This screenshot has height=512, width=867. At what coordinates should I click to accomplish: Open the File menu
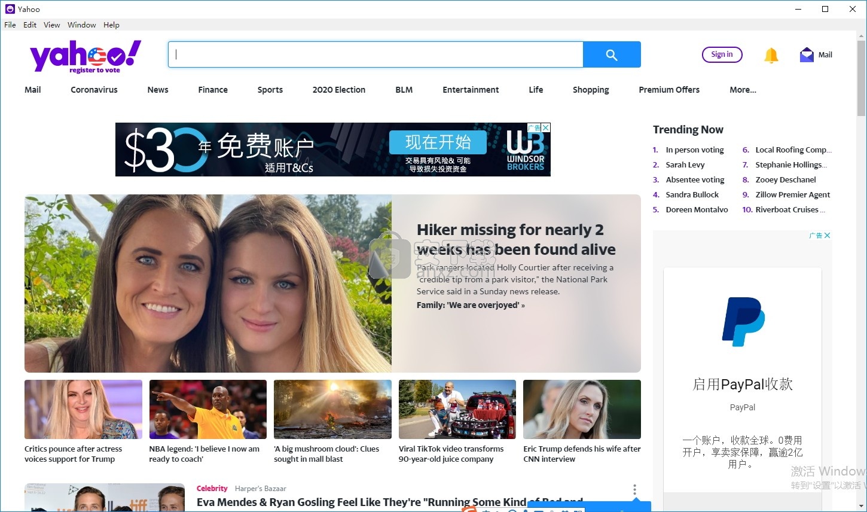[x=10, y=25]
